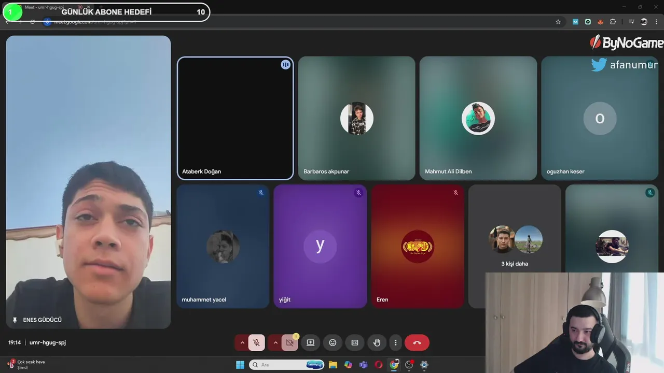Leave the call with the red button
664x373 pixels.
click(x=417, y=342)
